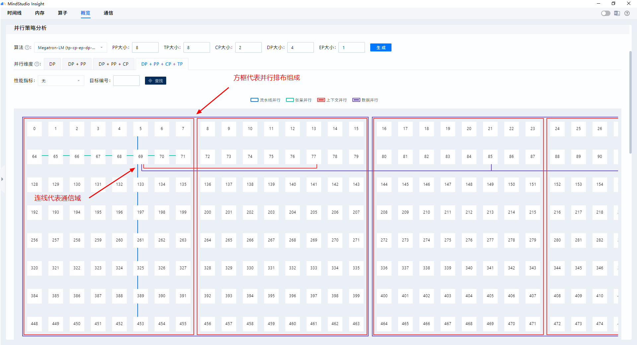The width and height of the screenshot is (637, 345).
Task: Select rank node 325
Action: (x=141, y=268)
